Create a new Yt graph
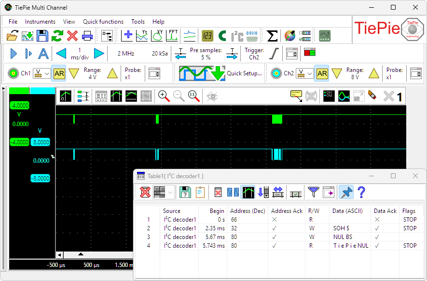 [x=142, y=36]
